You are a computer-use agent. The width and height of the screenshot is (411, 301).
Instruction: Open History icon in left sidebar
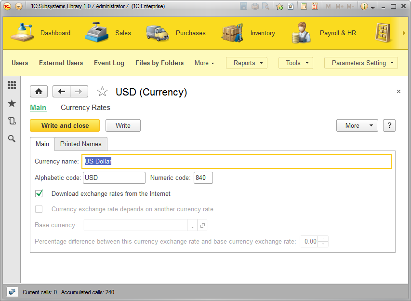(12, 121)
